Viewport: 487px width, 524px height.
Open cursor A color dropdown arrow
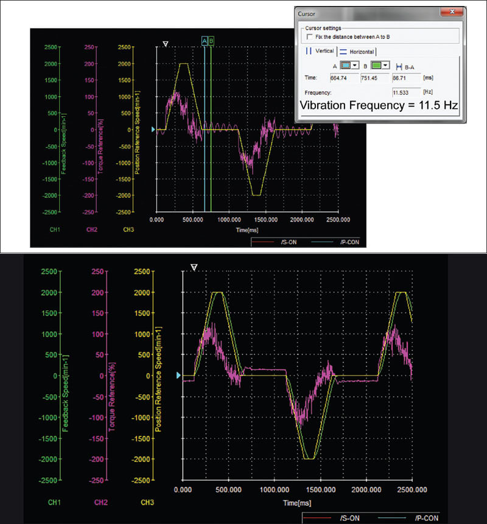click(x=355, y=65)
